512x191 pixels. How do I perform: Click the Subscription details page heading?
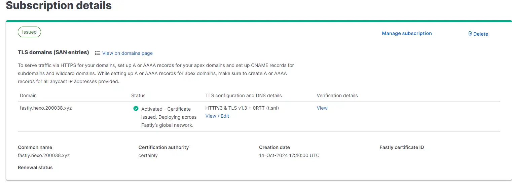(59, 5)
